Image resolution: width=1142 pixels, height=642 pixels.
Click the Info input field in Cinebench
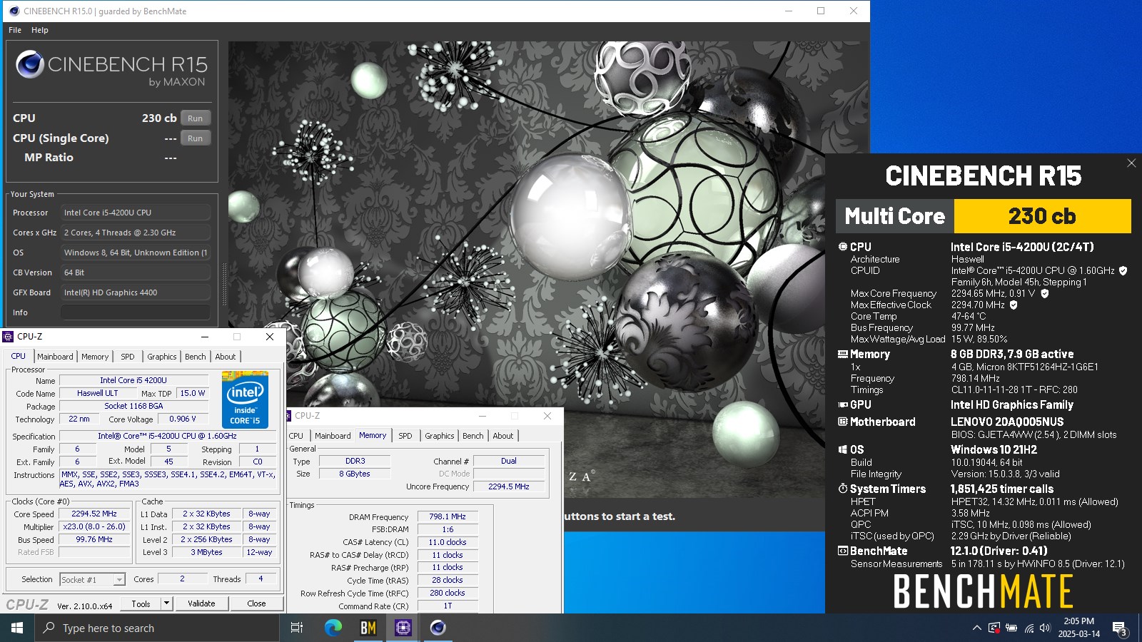136,312
